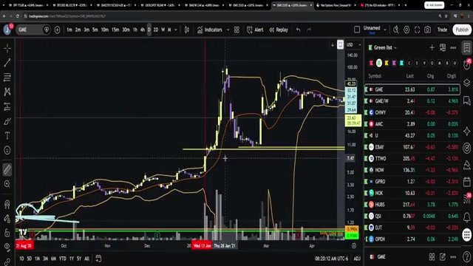Open the alerts bell in right sidebar
Image resolution: width=473 pixels, height=266 pixels.
click(x=466, y=216)
